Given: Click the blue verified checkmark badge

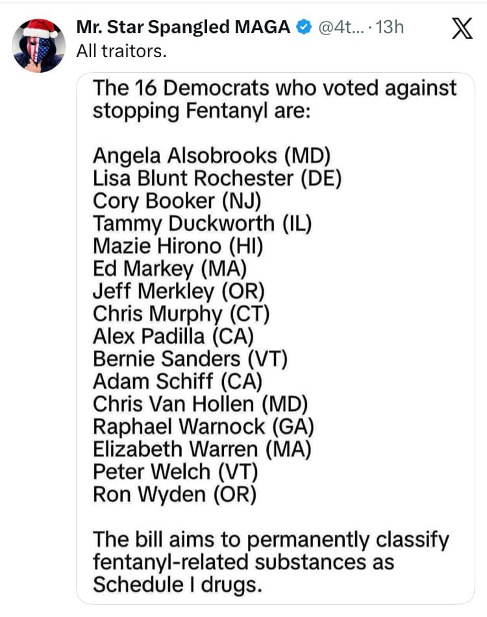Looking at the screenshot, I should [303, 27].
